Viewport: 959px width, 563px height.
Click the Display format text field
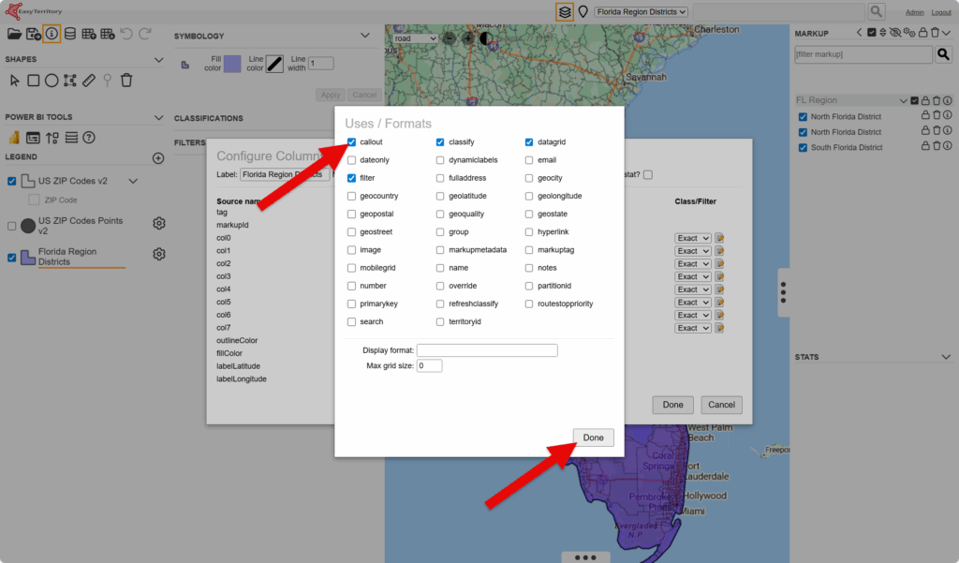[487, 350]
